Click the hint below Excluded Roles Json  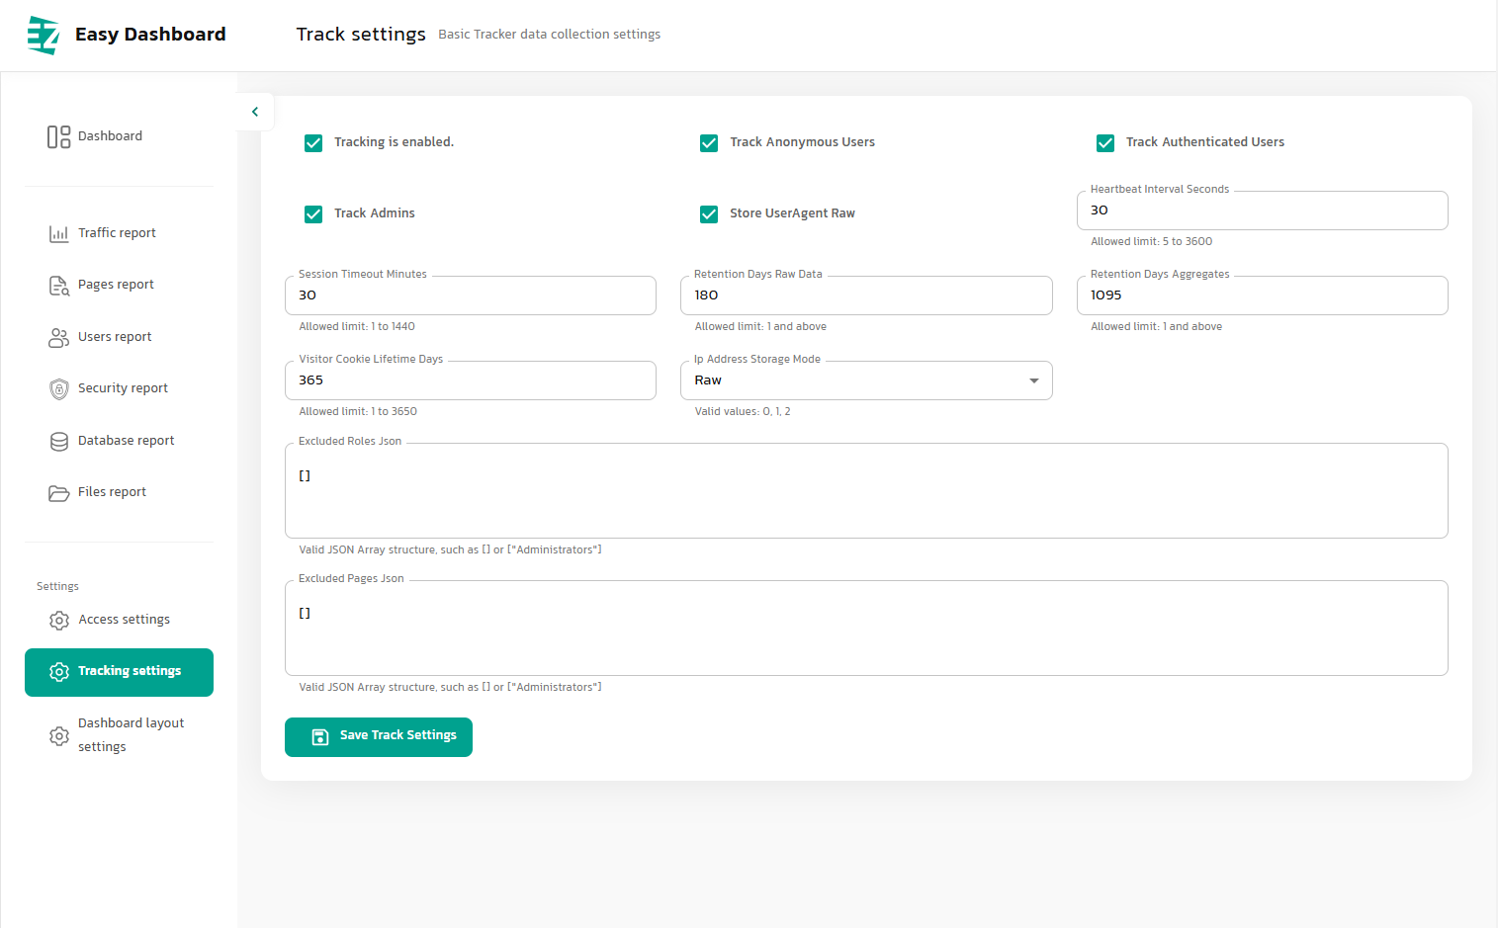pyautogui.click(x=450, y=550)
